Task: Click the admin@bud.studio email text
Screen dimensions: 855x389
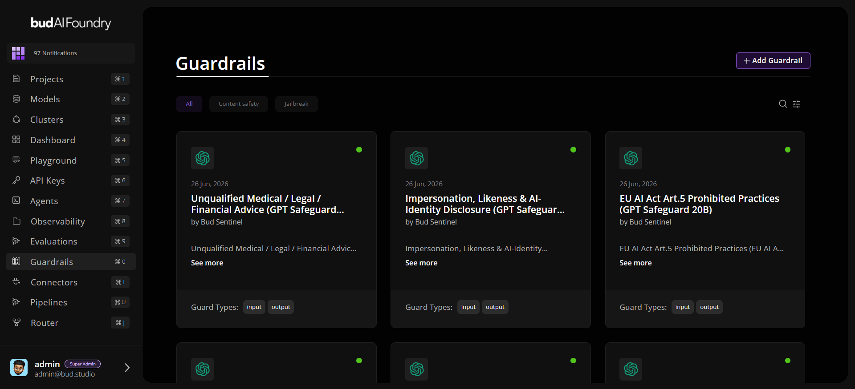Action: [65, 374]
